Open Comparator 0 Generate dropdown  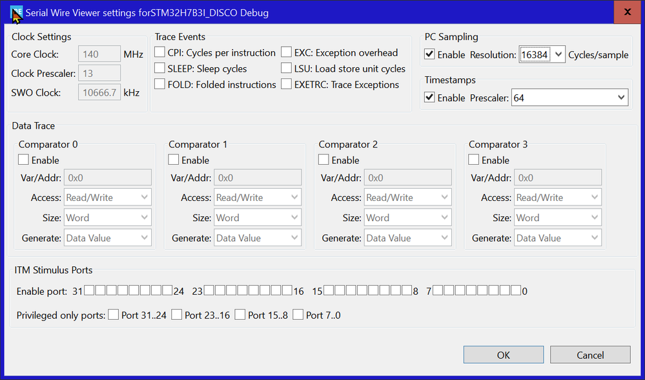pyautogui.click(x=107, y=238)
